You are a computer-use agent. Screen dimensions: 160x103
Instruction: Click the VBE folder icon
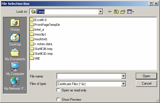tap(32, 58)
